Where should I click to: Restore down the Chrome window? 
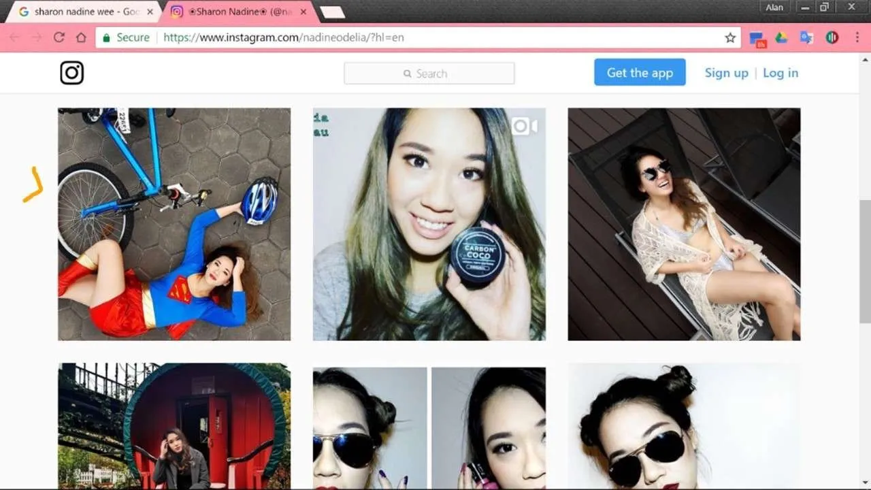pyautogui.click(x=825, y=7)
